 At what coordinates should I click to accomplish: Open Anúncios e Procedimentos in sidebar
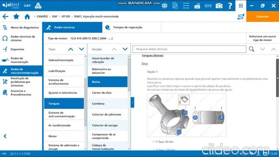click(21, 92)
